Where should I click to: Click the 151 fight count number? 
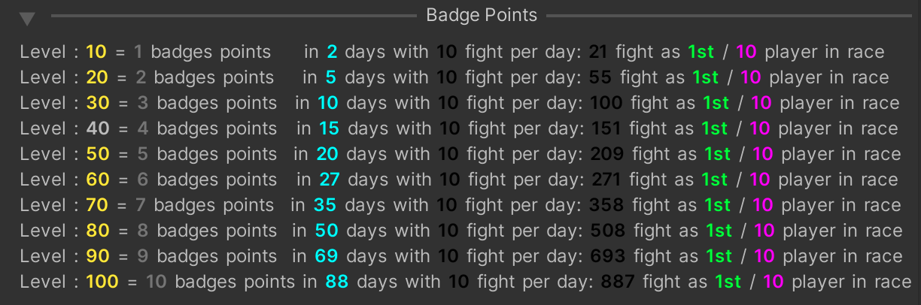pyautogui.click(x=606, y=128)
